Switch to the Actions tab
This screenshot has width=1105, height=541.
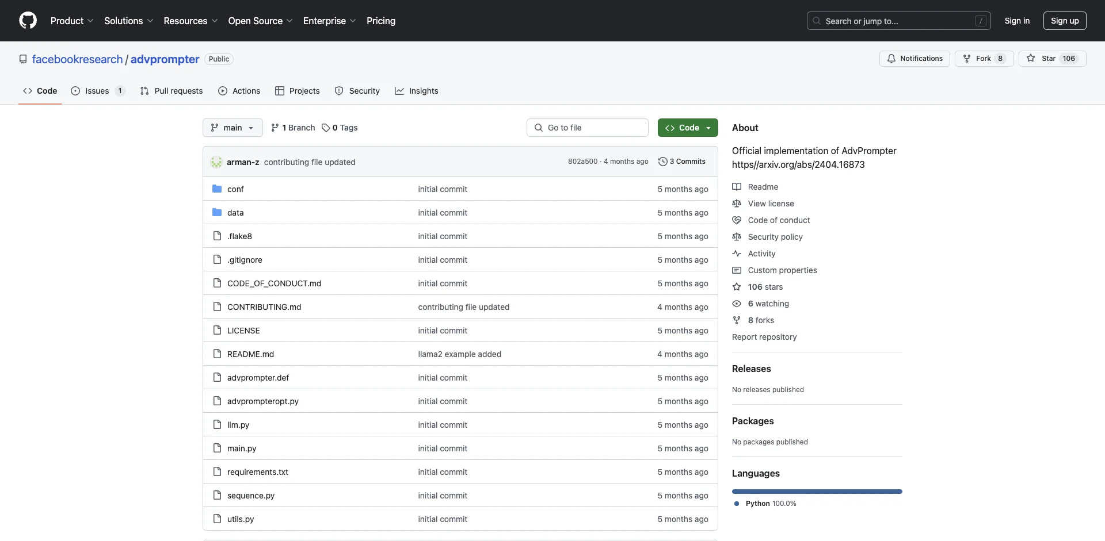[x=239, y=91]
